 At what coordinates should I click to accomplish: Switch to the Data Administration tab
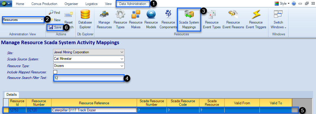[x=133, y=4]
